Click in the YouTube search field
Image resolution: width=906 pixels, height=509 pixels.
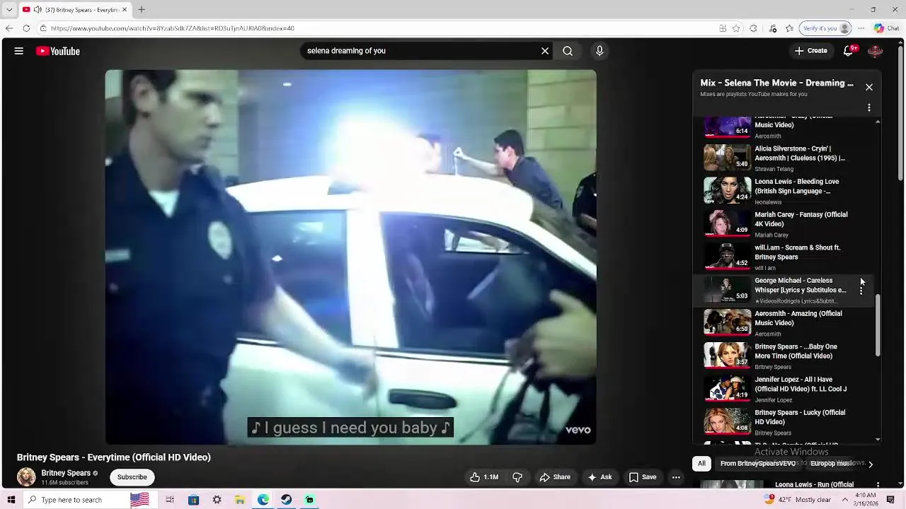(421, 51)
